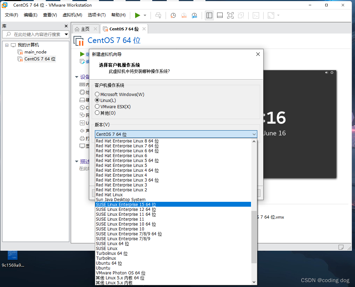Open the 文件(F) menu

(11, 15)
